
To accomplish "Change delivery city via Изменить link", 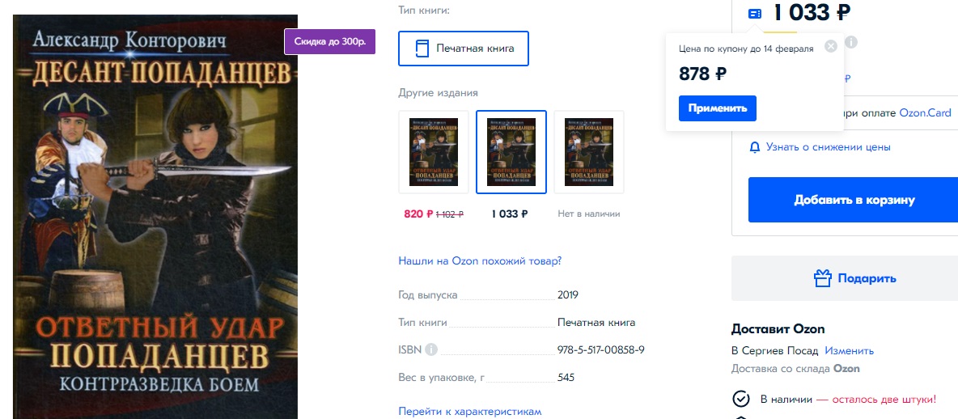I will pyautogui.click(x=850, y=350).
